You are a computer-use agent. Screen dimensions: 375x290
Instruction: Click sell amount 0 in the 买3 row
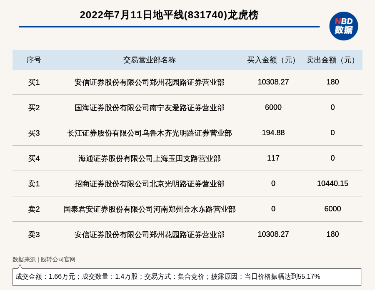tap(332, 133)
